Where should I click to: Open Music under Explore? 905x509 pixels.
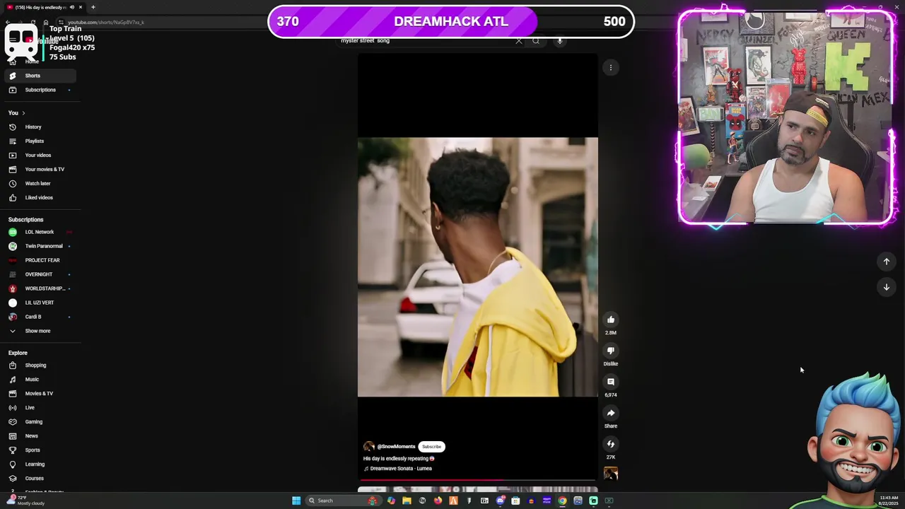[41, 380]
